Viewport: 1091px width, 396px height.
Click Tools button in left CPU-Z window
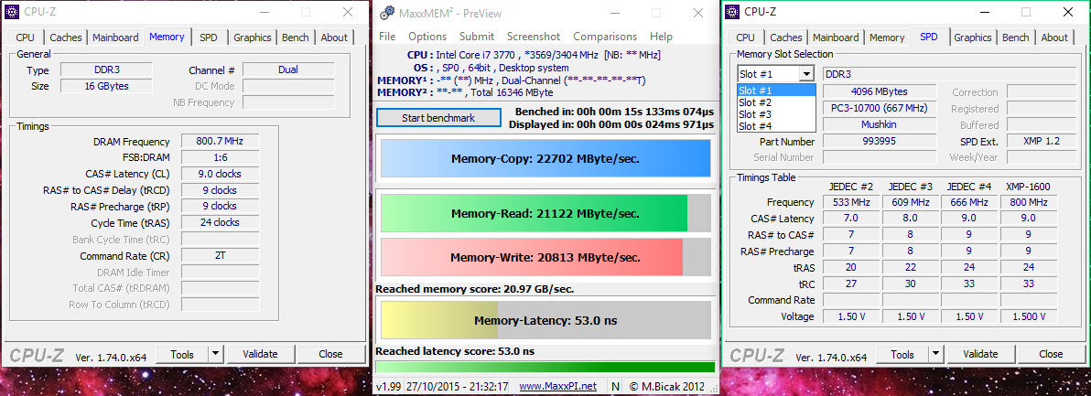(181, 354)
